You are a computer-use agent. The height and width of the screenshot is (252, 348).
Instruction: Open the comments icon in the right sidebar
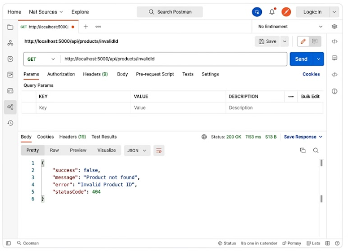click(334, 58)
